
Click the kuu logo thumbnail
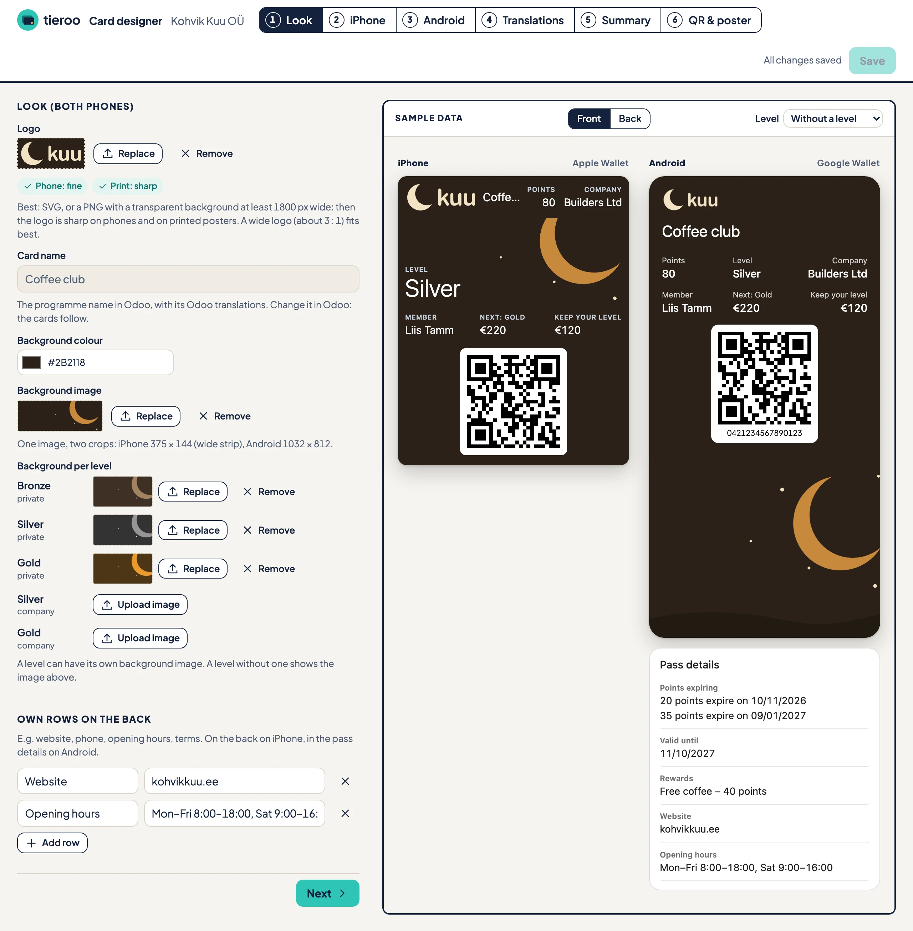pos(51,153)
